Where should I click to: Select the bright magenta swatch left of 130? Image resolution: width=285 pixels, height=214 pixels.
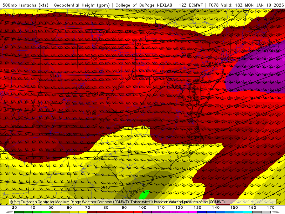pyautogui.click(x=193, y=212)
